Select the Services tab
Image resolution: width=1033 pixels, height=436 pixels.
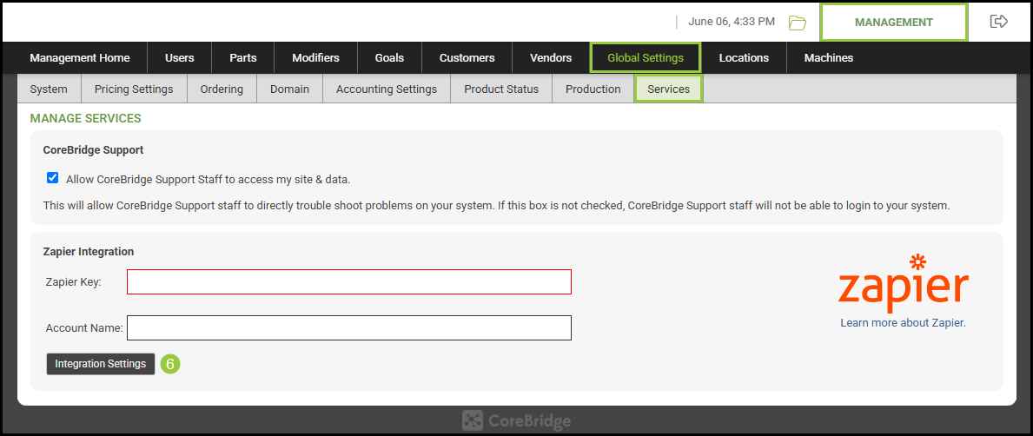(x=669, y=89)
